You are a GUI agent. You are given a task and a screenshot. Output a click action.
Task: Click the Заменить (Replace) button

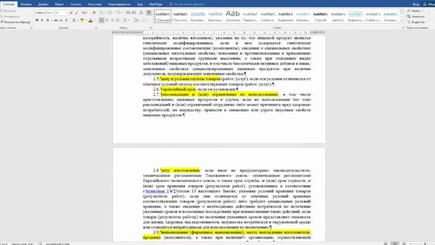point(416,16)
